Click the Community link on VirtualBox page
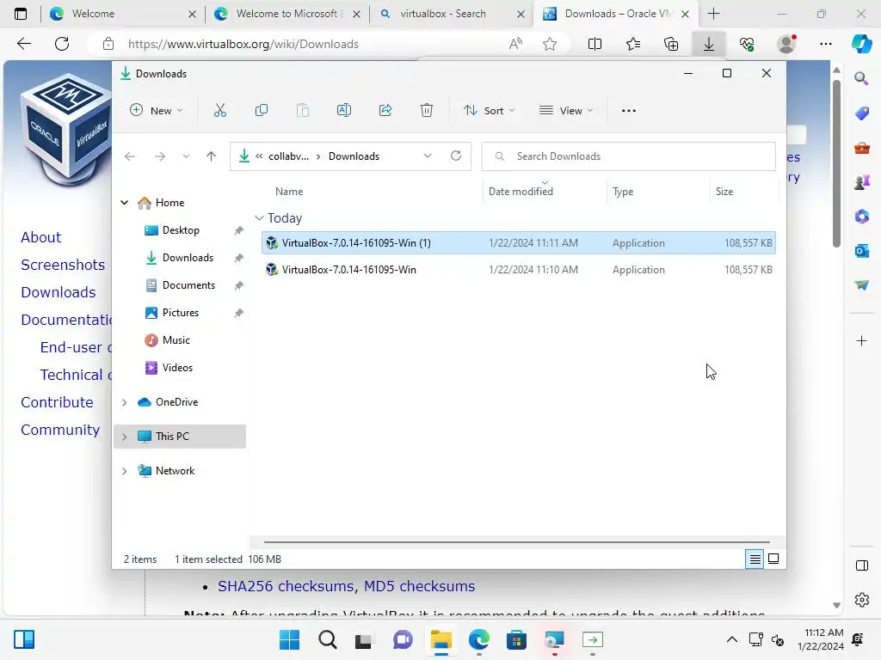This screenshot has width=881, height=660. pyautogui.click(x=60, y=430)
